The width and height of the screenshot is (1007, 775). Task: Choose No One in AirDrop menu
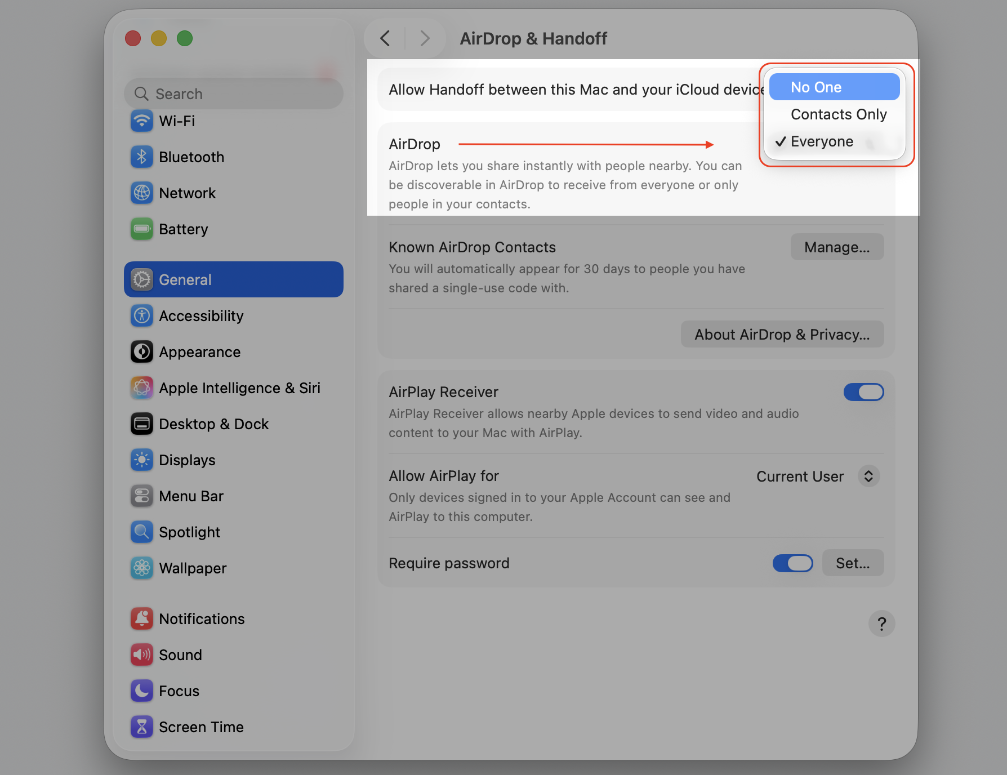click(834, 87)
